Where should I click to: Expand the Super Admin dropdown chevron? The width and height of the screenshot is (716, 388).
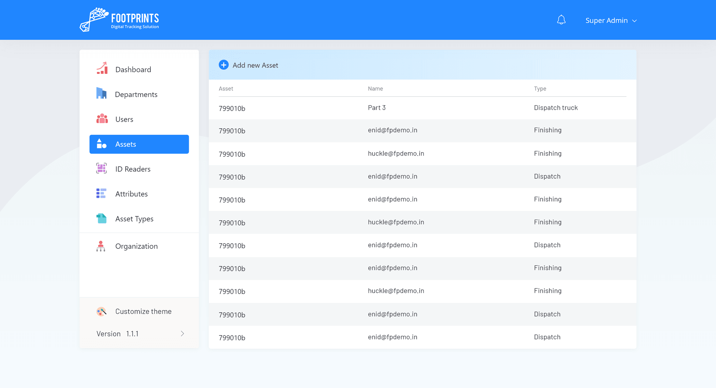[x=634, y=21]
